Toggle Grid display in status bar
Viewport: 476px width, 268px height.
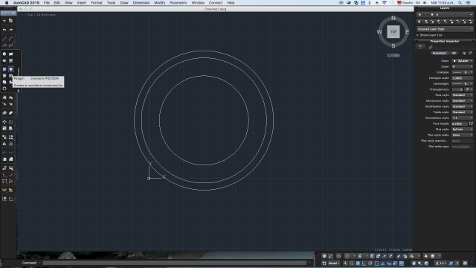point(358,263)
